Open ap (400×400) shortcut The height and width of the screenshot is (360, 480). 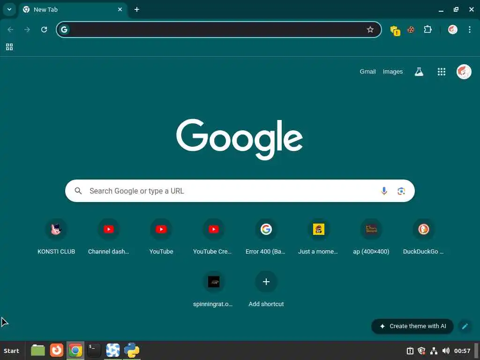click(371, 237)
